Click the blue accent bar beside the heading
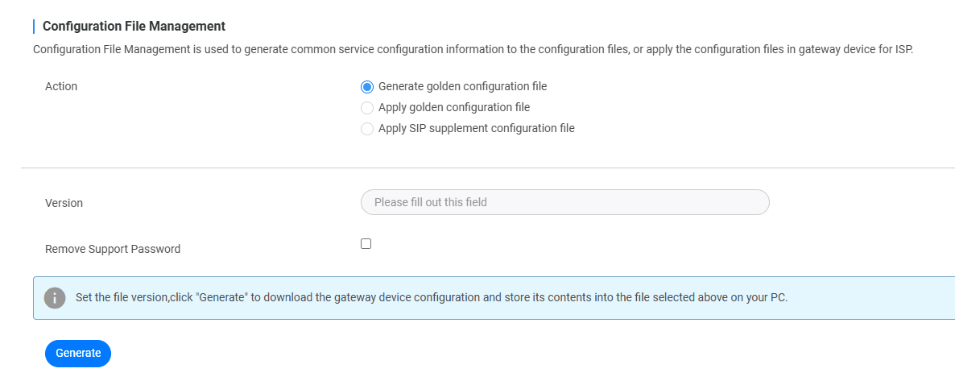The width and height of the screenshot is (955, 381). coord(34,27)
